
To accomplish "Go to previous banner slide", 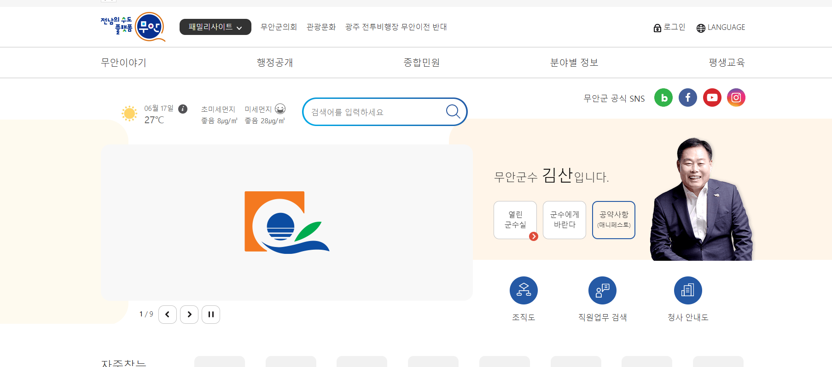I will coord(168,315).
